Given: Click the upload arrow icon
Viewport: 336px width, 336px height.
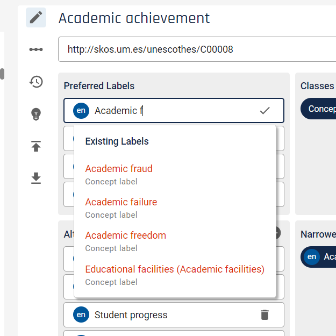Looking at the screenshot, I should tap(36, 146).
